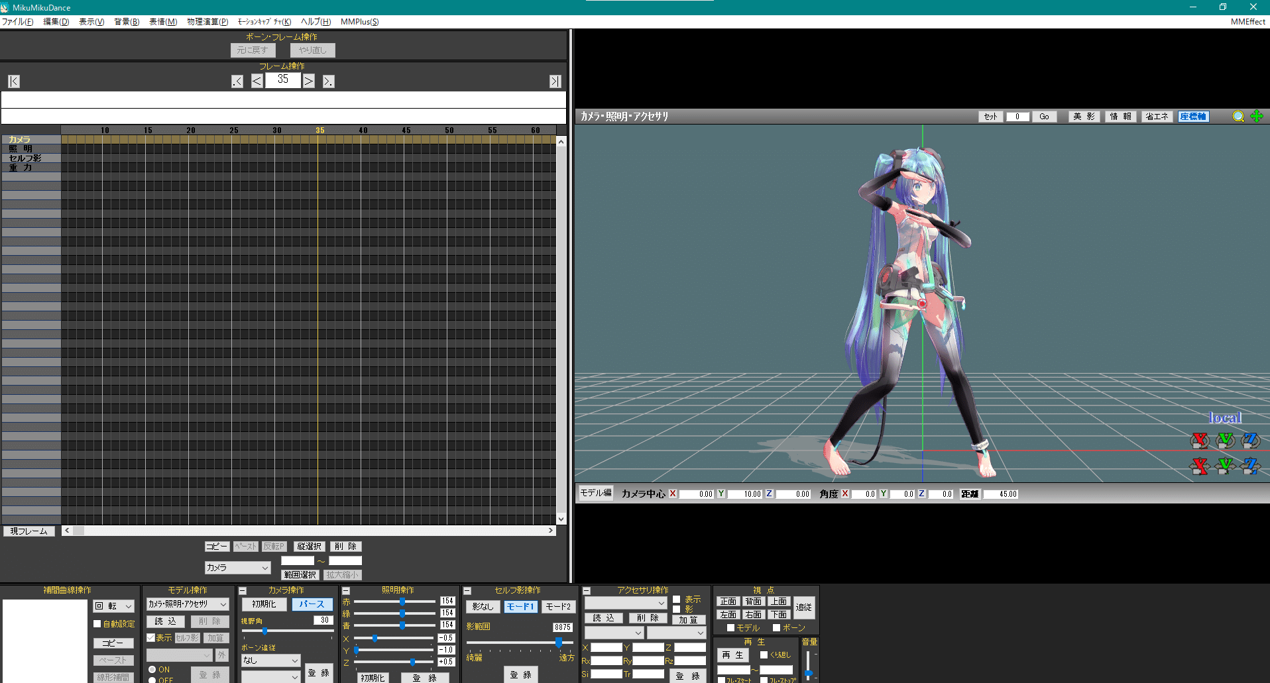Open the accessory selection dropdown
This screenshot has height=683, width=1270.
625,603
